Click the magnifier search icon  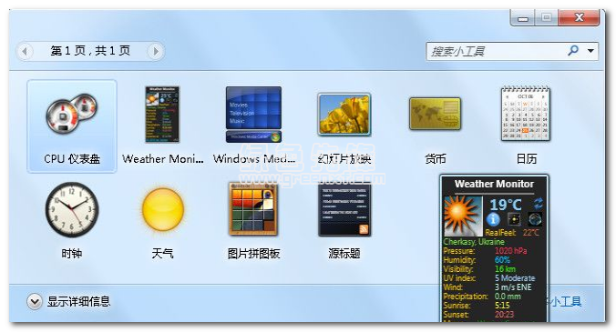(x=573, y=50)
